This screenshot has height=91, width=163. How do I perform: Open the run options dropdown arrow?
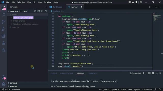152,7
